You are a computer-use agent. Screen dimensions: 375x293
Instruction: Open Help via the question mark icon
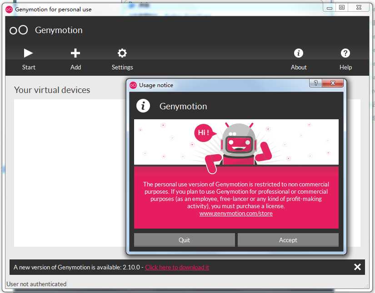click(345, 53)
